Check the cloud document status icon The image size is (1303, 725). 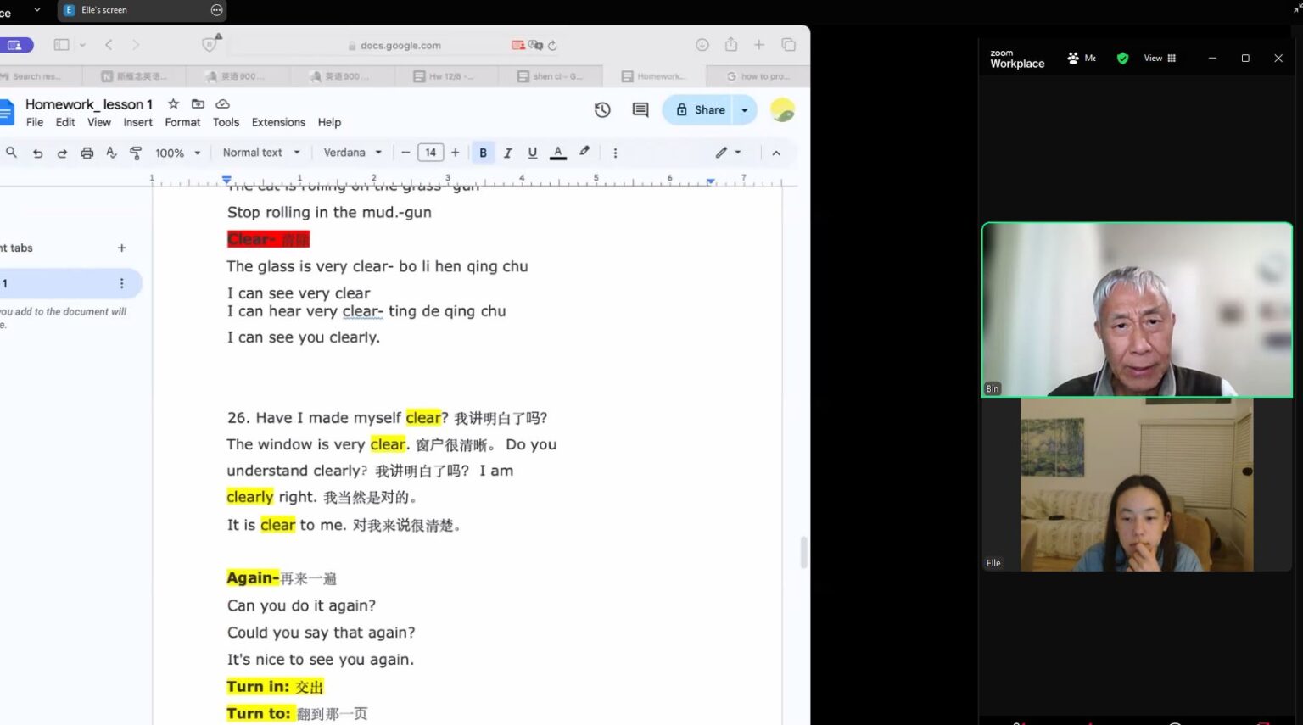(x=222, y=103)
